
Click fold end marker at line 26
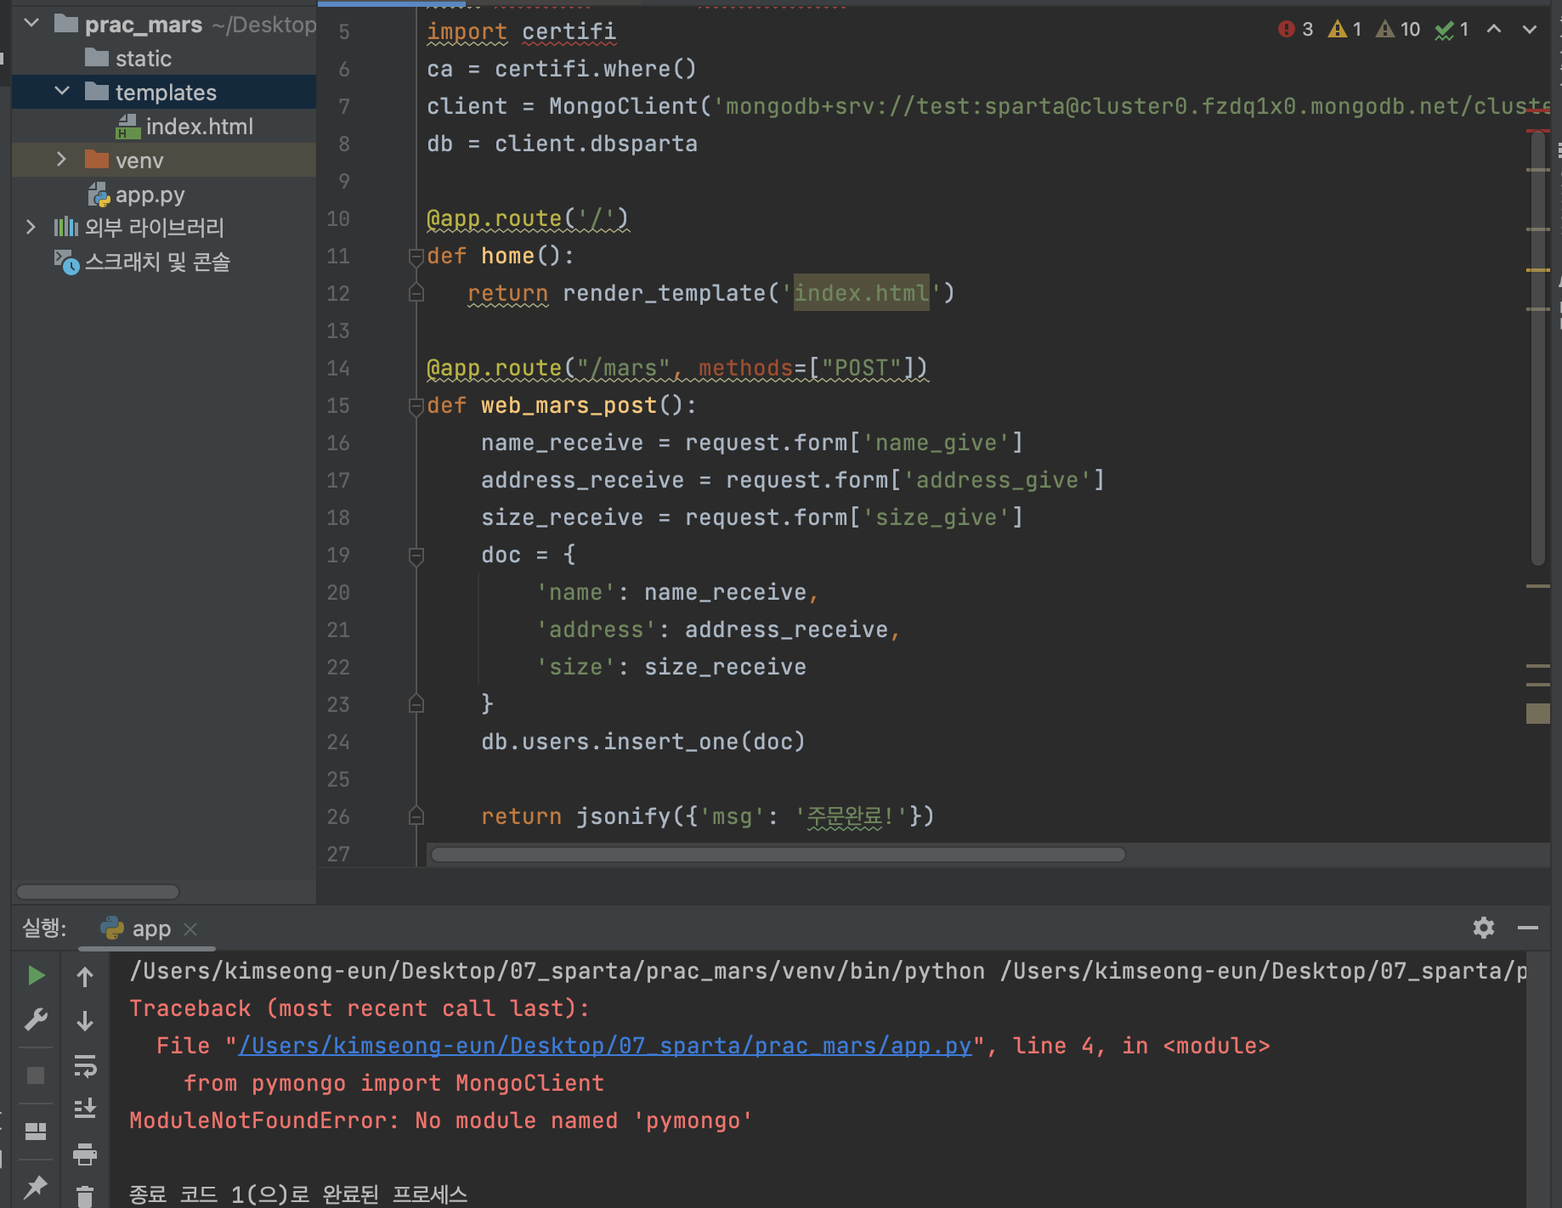416,816
